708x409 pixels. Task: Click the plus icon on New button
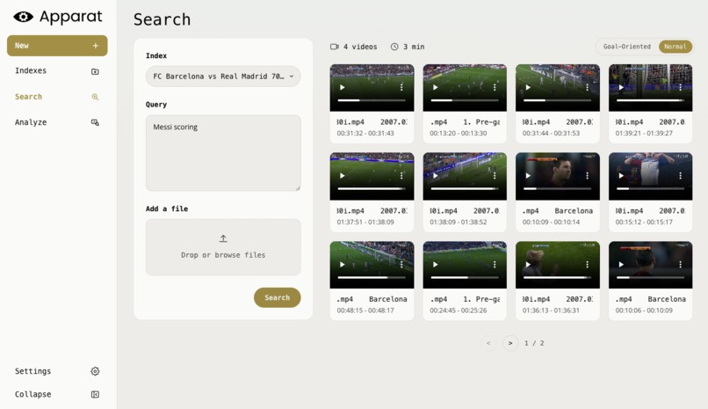(95, 46)
